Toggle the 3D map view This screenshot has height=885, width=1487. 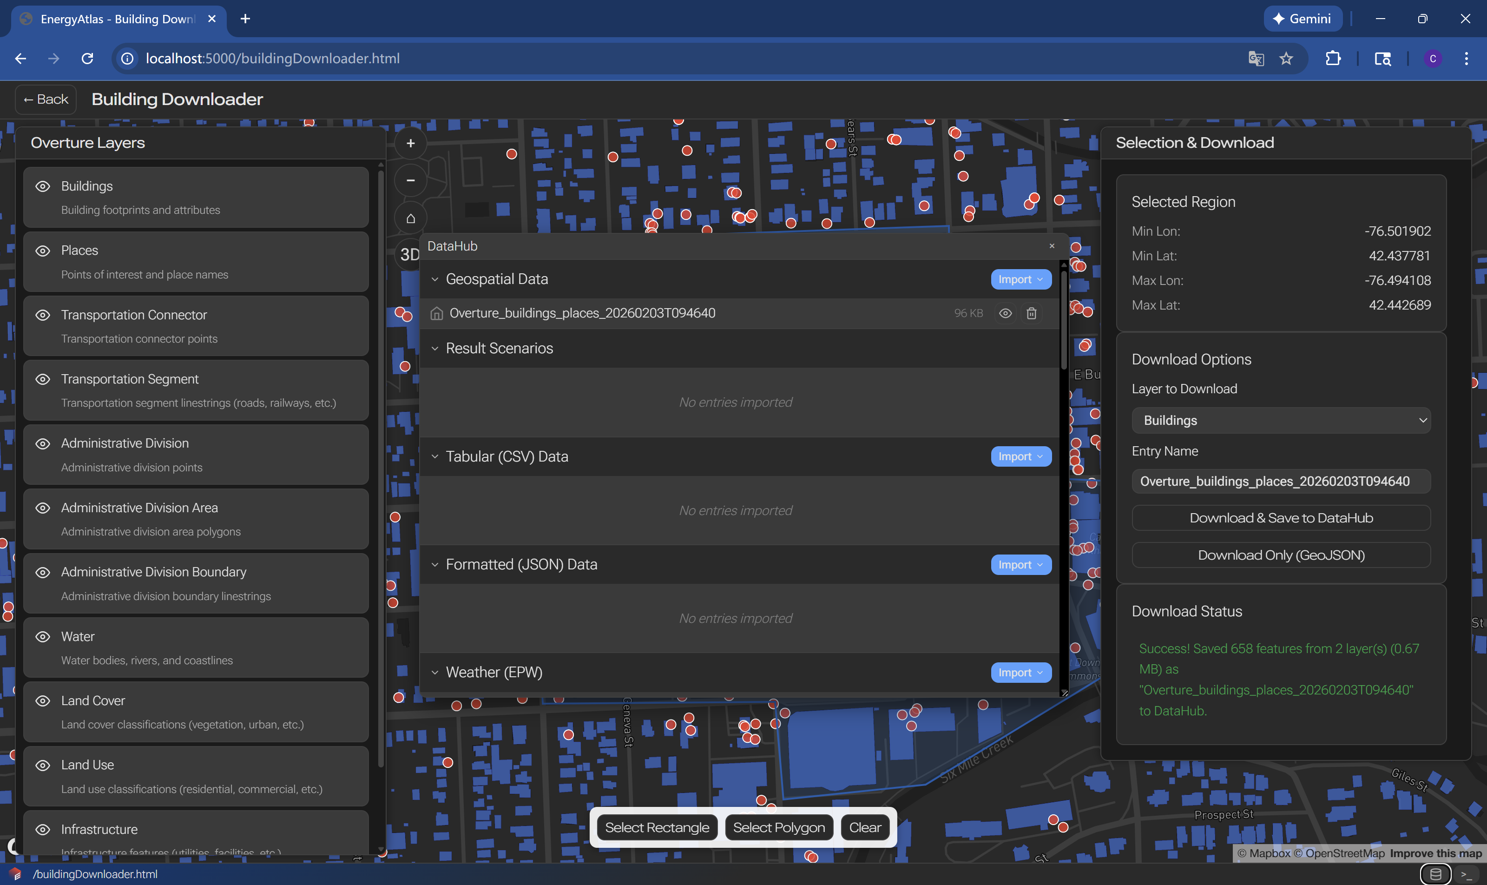click(409, 255)
